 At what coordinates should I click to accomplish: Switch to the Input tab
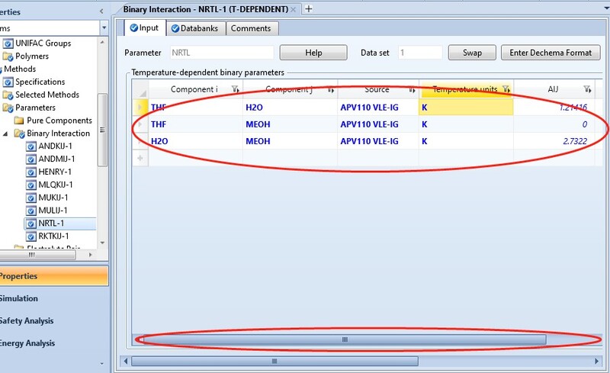[144, 28]
